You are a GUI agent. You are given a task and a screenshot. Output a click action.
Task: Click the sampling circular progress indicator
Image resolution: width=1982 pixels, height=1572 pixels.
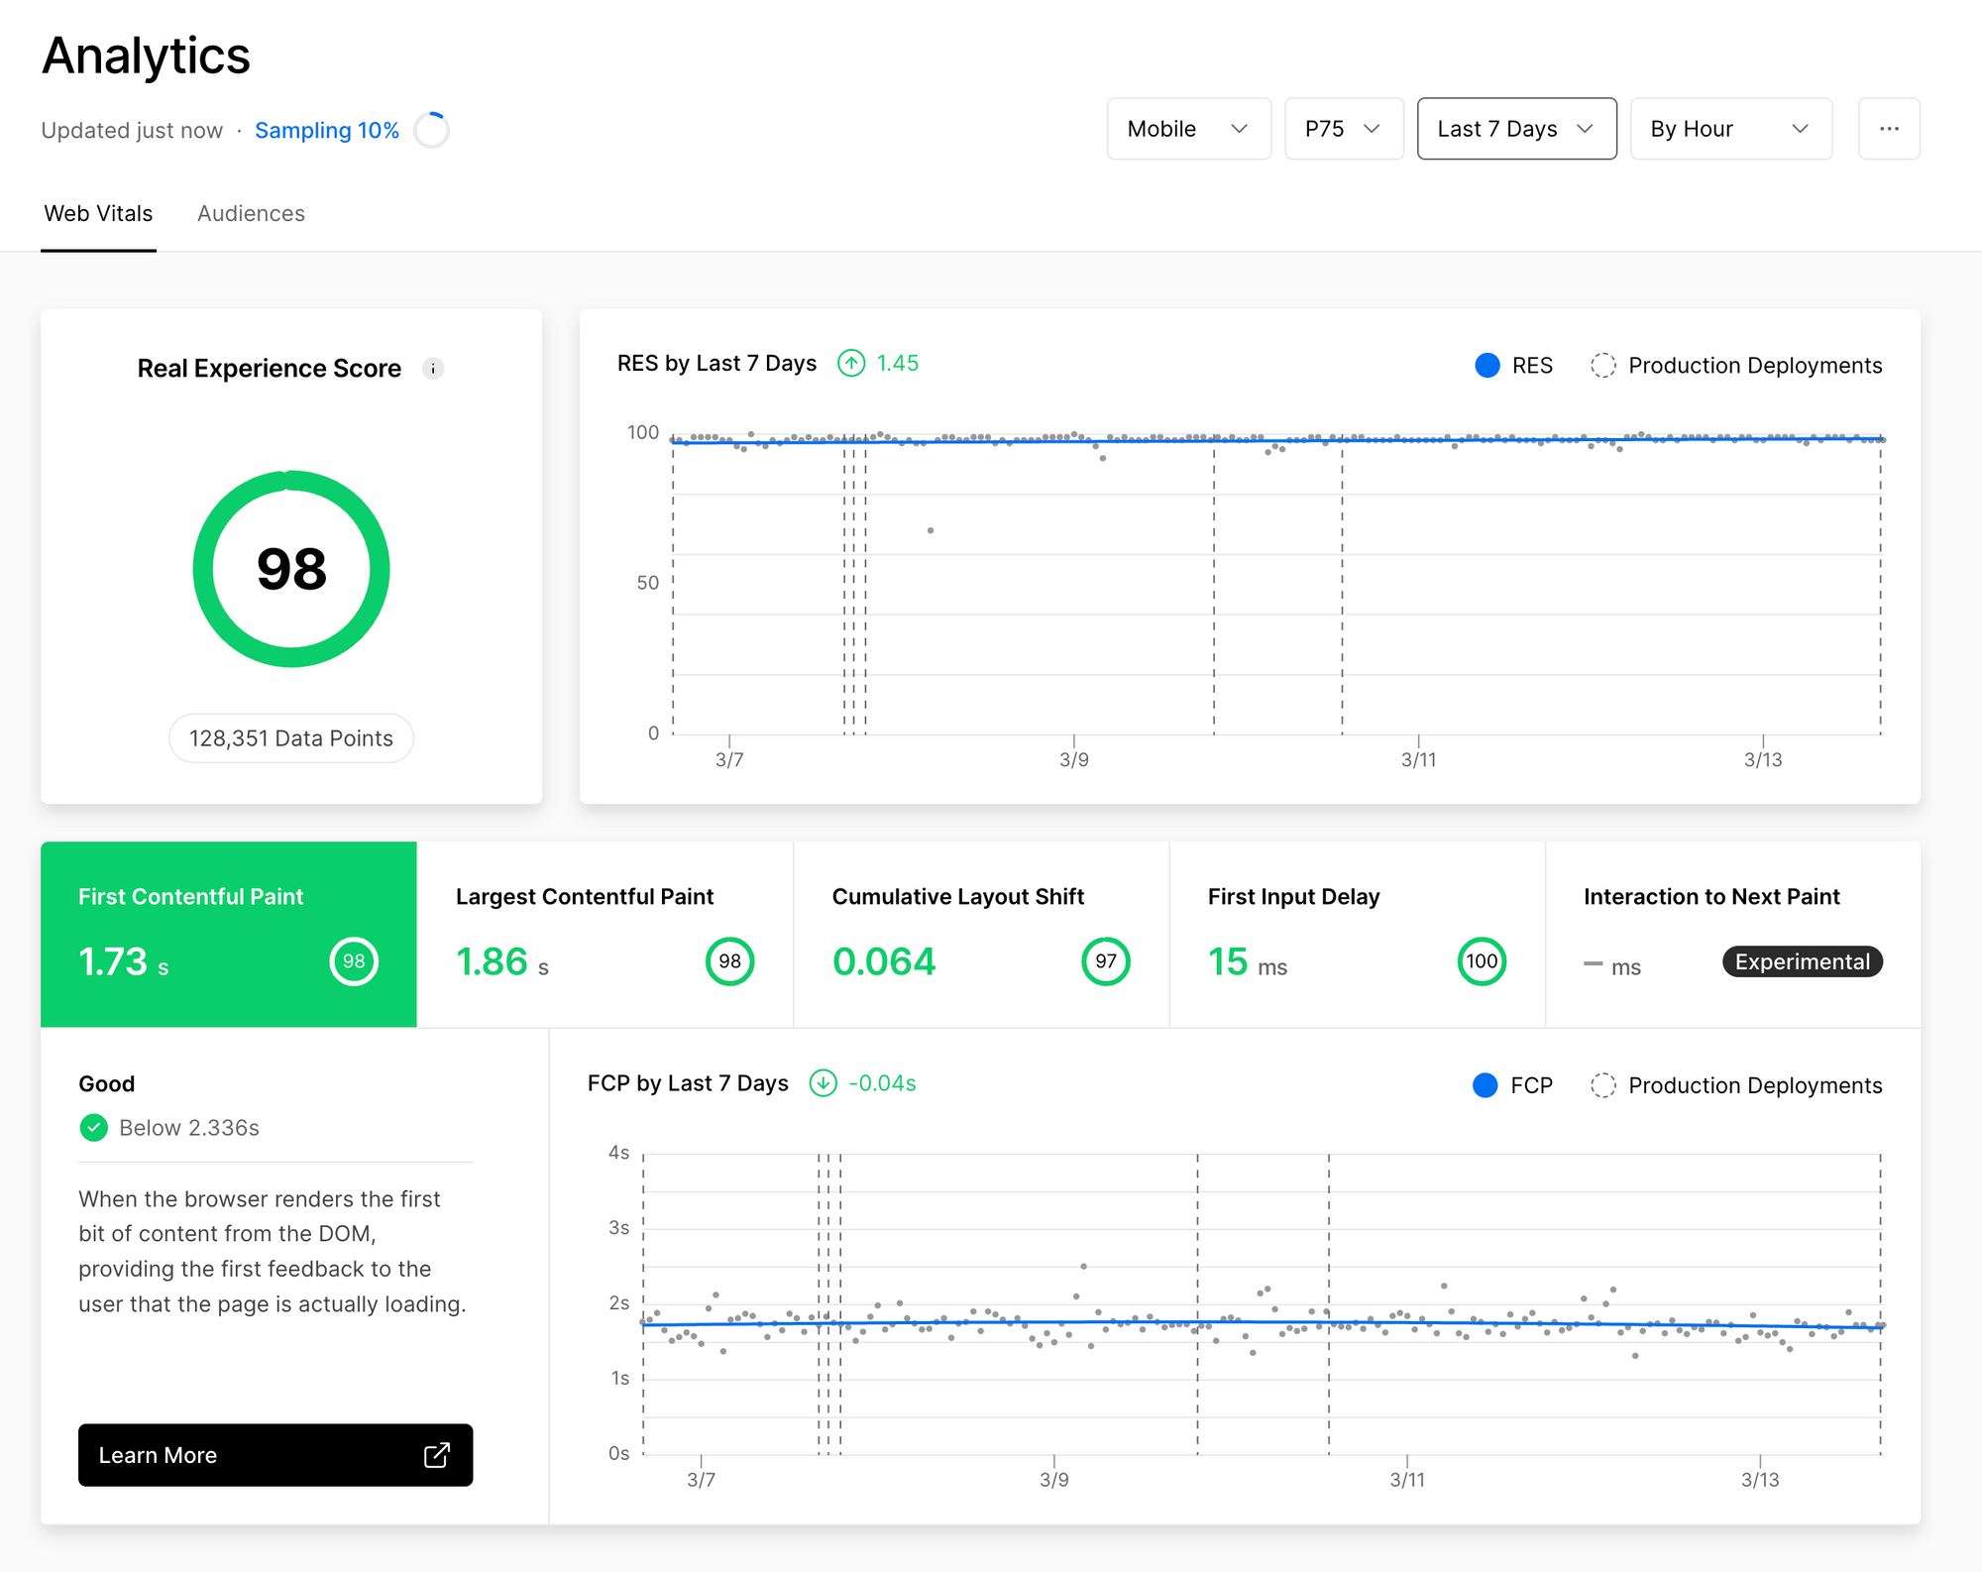432,130
